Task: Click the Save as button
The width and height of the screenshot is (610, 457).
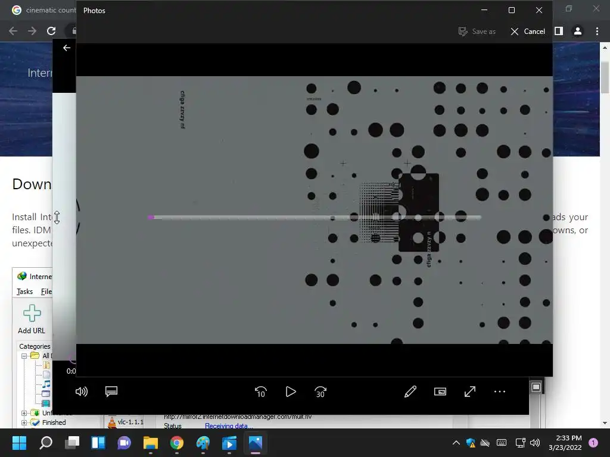Action: 477,32
